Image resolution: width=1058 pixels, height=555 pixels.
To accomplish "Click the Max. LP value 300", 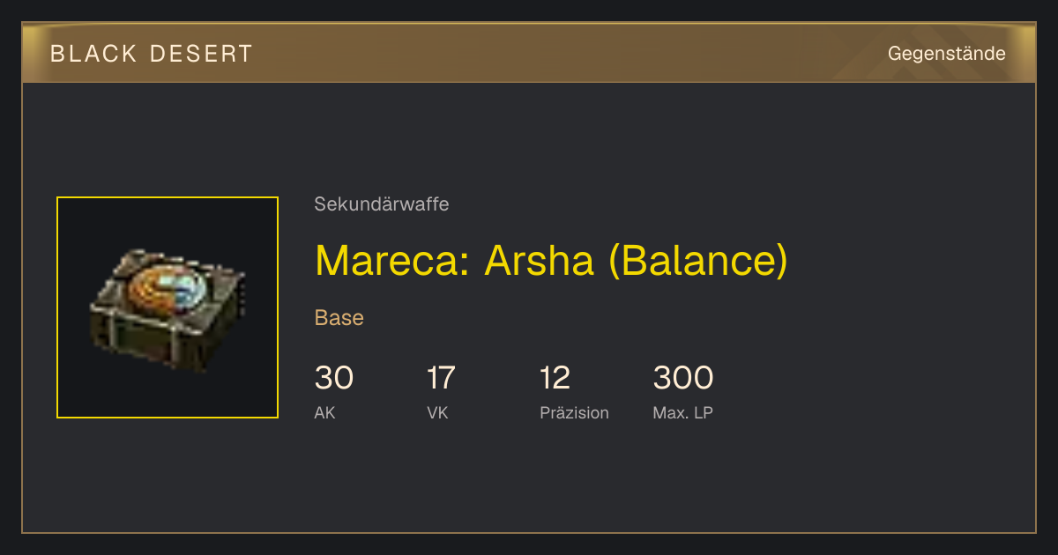I will [683, 378].
